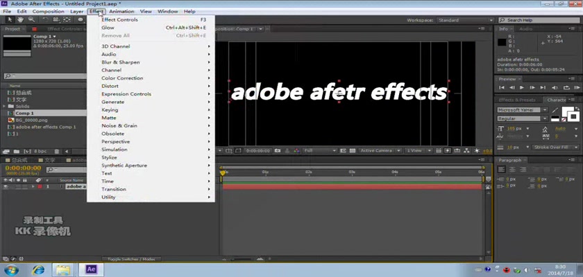Open Internet Explorer from the taskbar

pyautogui.click(x=38, y=269)
